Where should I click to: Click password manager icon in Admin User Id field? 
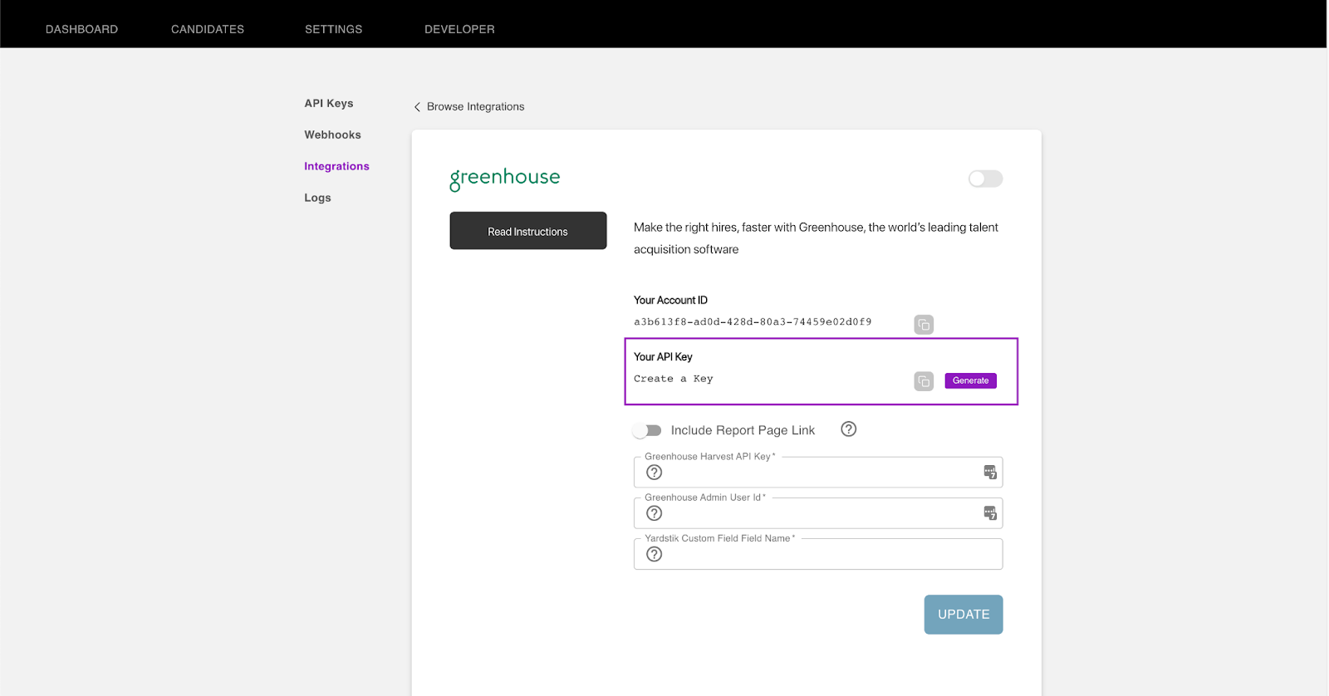[x=990, y=513]
